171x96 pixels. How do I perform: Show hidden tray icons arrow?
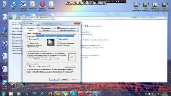point(143,94)
